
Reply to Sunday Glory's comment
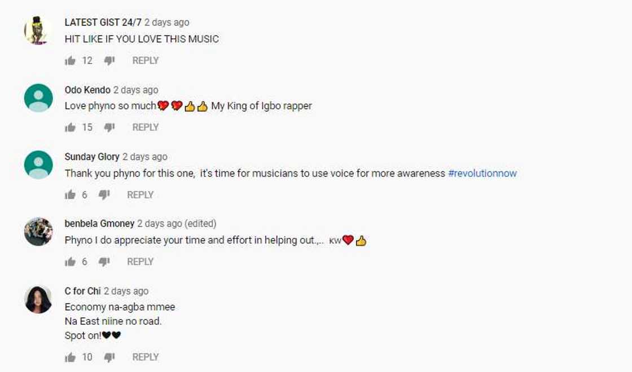141,195
